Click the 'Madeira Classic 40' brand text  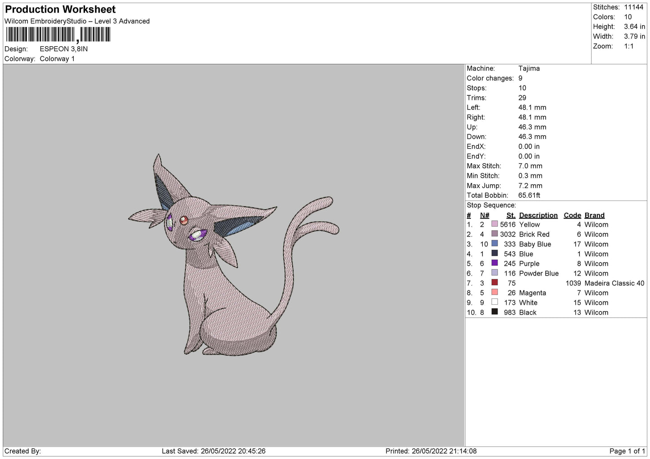tap(614, 283)
